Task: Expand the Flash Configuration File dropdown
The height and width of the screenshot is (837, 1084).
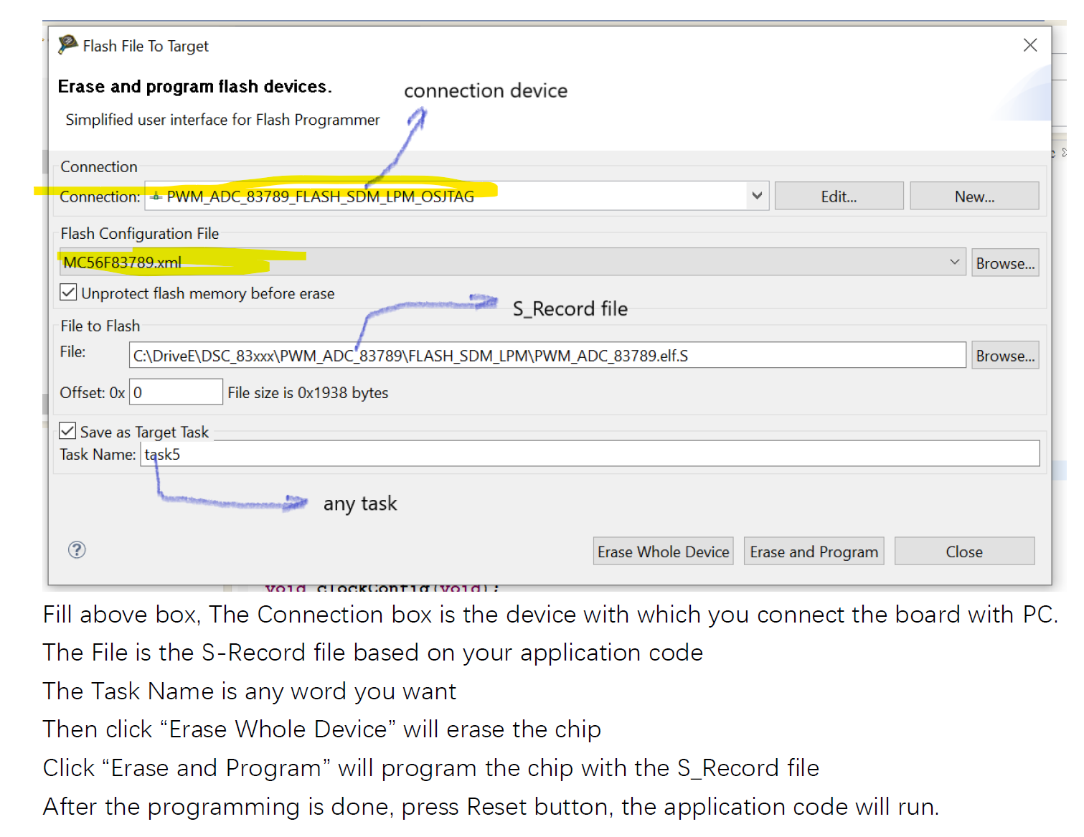Action: pyautogui.click(x=954, y=262)
